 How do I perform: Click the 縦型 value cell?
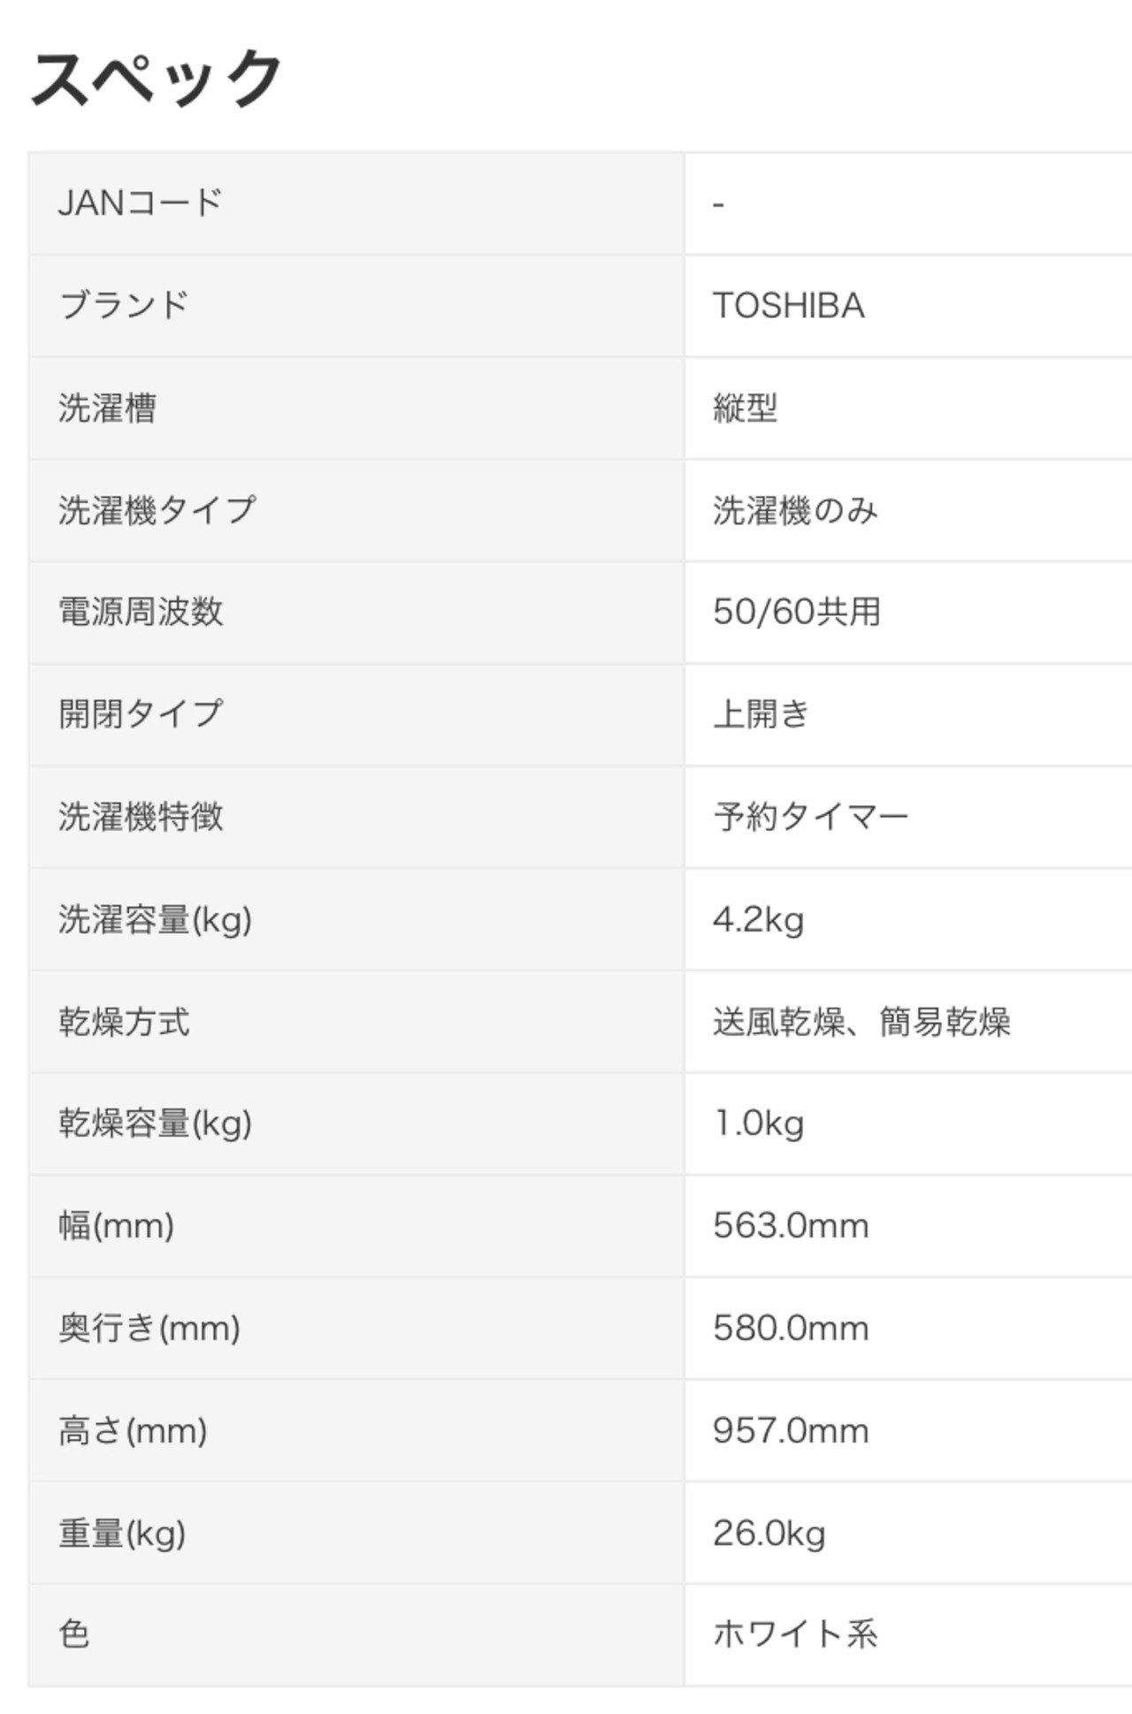point(746,408)
